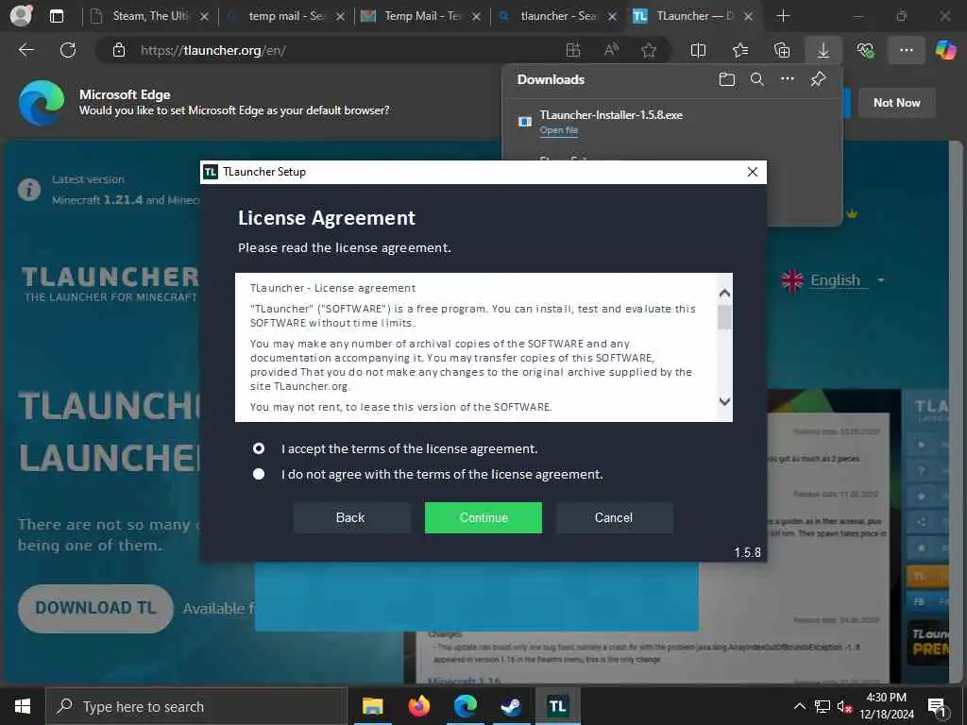Screen dimensions: 967x725
Task: Search downloads with the magnifier icon
Action: tap(757, 79)
